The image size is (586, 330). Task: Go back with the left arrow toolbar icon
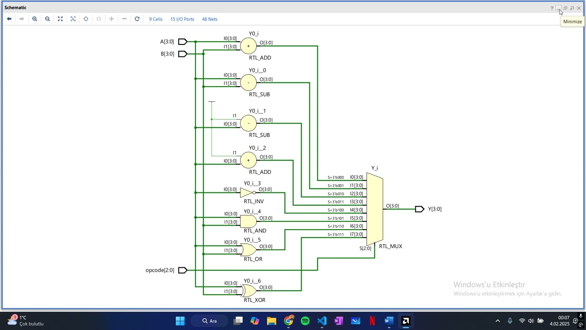click(x=9, y=19)
